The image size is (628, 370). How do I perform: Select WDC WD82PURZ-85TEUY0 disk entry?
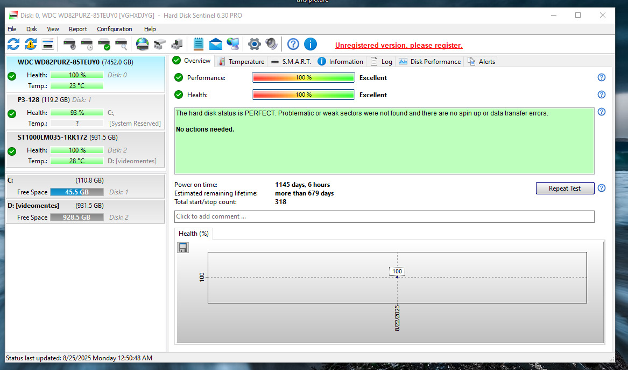coord(86,74)
